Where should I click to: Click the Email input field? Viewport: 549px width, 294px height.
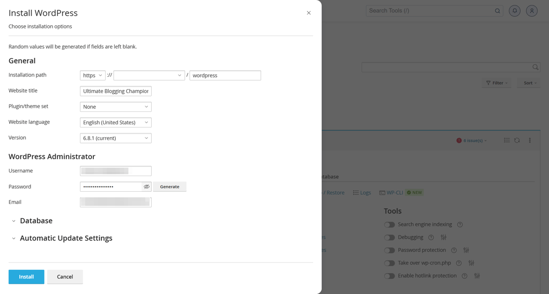[x=116, y=202]
